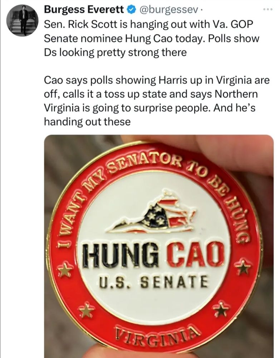
Task: Click the tweet paragraph mentioning Sen. Rick Scott
Action: coord(152,38)
